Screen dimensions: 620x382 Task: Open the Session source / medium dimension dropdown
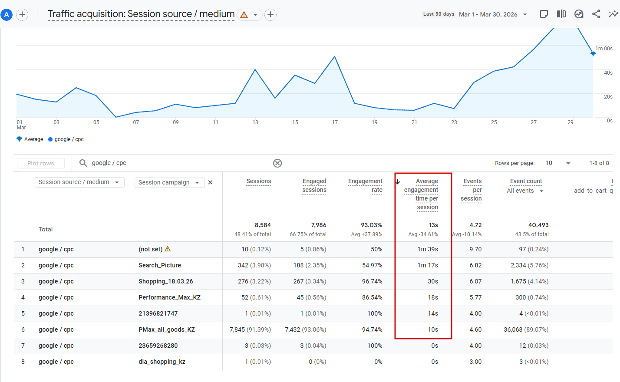coord(79,182)
